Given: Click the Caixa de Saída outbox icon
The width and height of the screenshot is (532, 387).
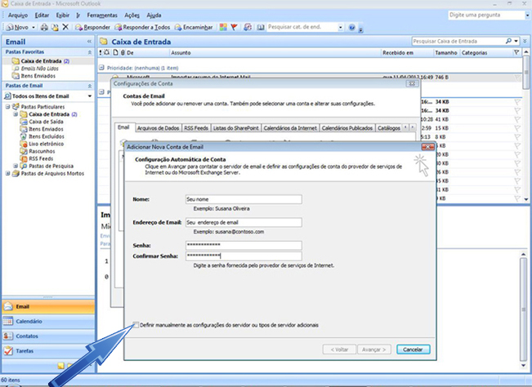Looking at the screenshot, I should [24, 122].
